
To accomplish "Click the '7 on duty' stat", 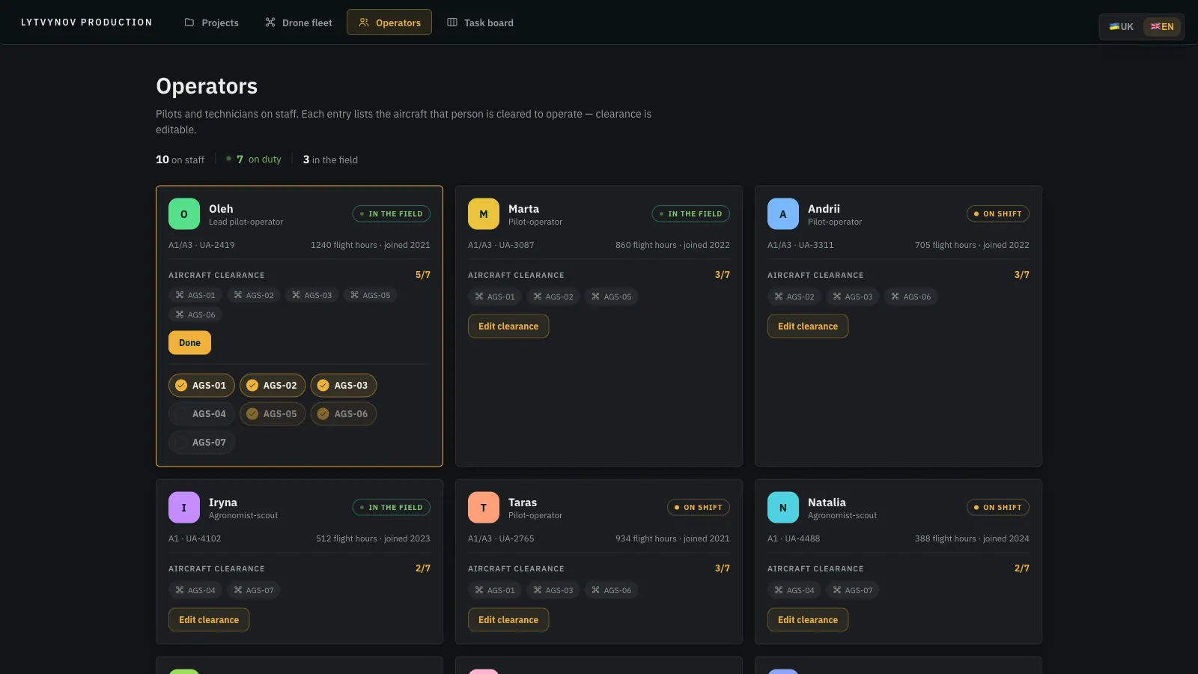I will [x=254, y=160].
